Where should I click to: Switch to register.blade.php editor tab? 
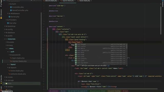68,1
